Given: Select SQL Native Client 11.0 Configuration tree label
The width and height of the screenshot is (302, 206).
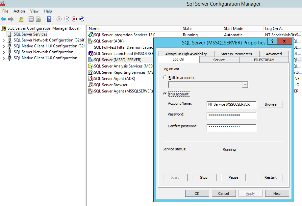Looking at the screenshot, I should [x=45, y=58].
